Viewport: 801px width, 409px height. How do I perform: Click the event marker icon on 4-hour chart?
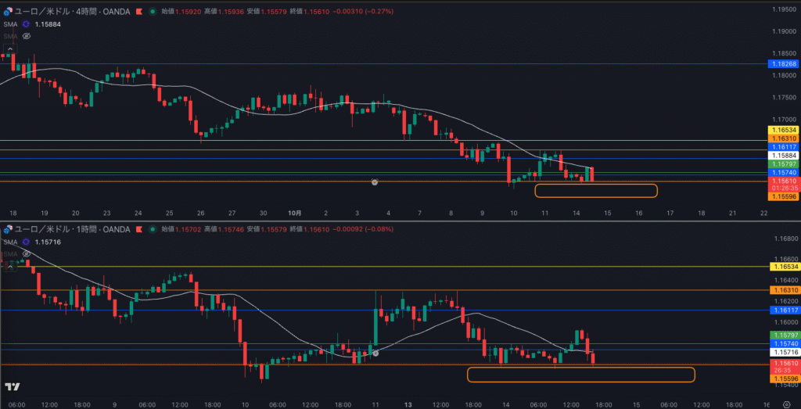tap(375, 181)
